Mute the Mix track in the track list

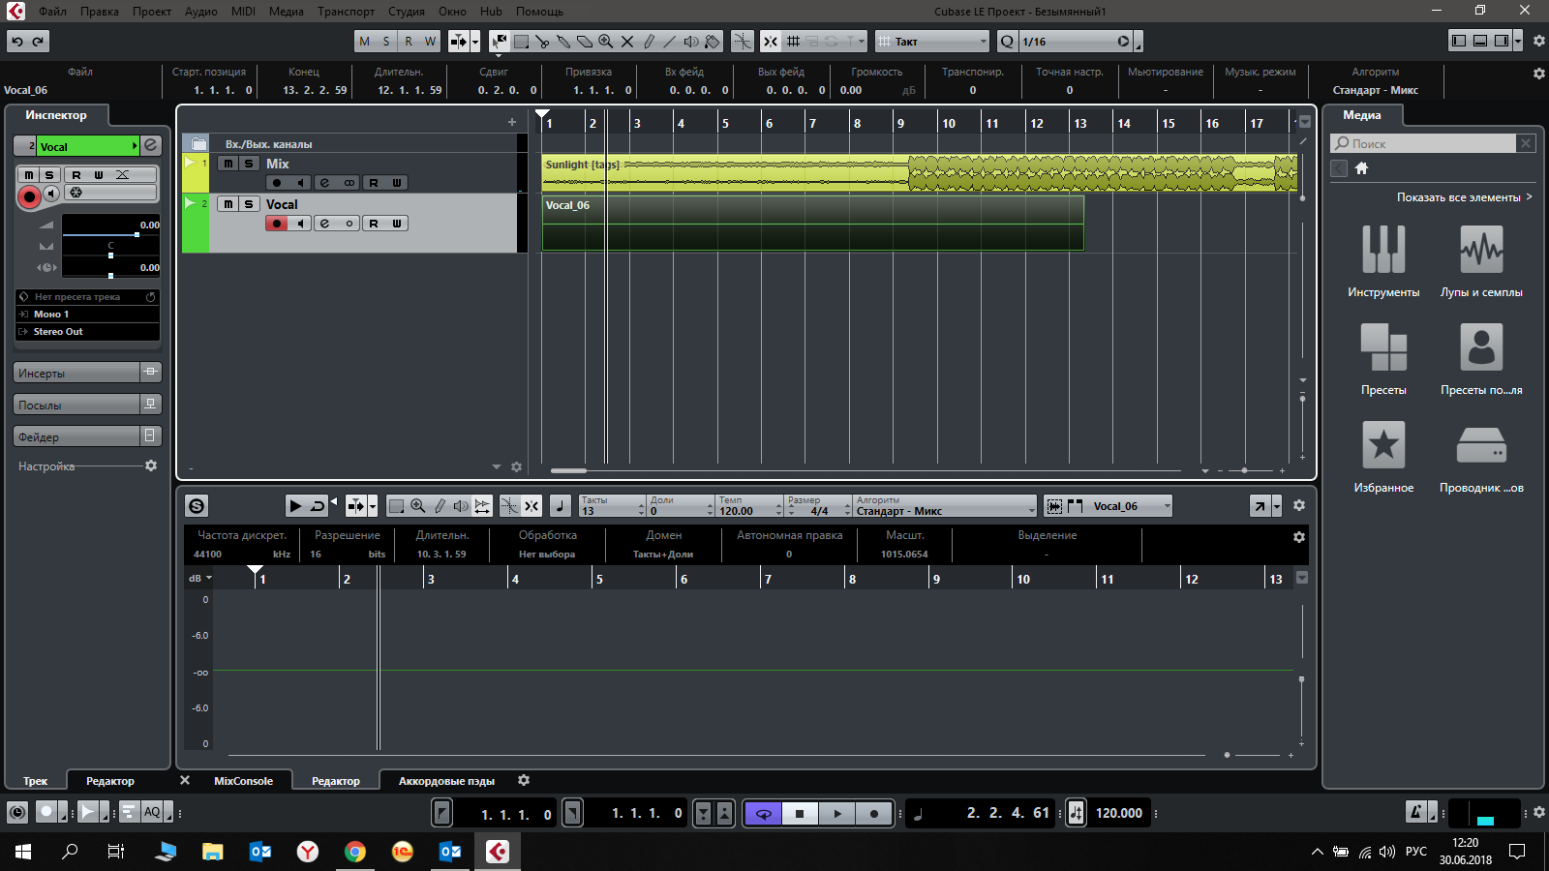click(x=228, y=164)
